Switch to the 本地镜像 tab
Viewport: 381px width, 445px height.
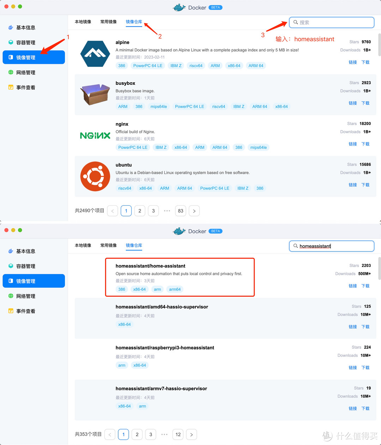coord(83,22)
